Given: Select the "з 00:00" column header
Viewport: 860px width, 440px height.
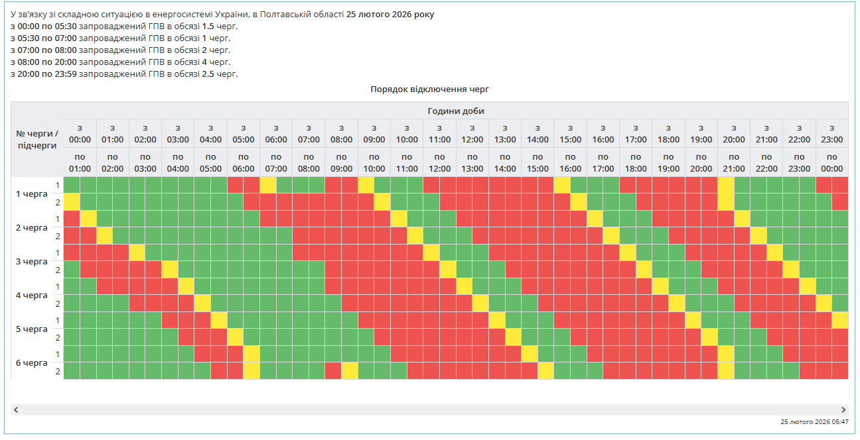Looking at the screenshot, I should pyautogui.click(x=80, y=133).
